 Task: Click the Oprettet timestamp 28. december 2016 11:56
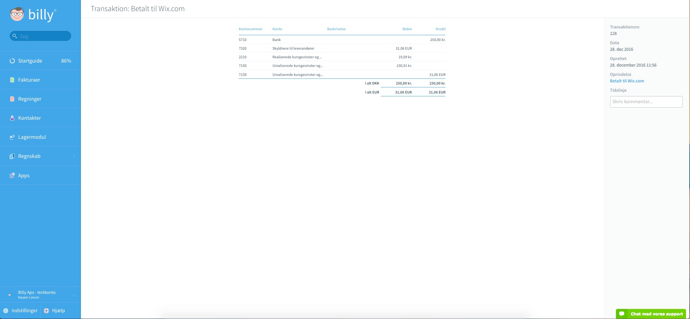[x=633, y=65]
